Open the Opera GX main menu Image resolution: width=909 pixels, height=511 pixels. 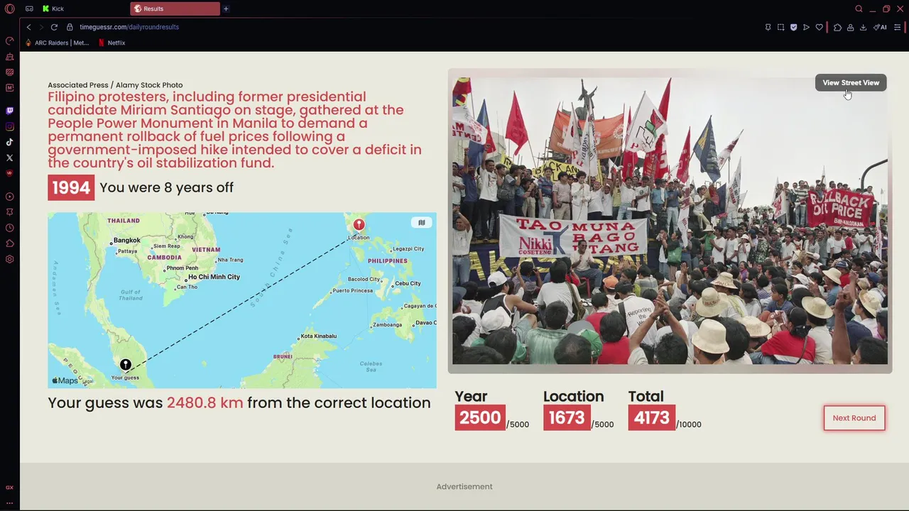[x=9, y=9]
